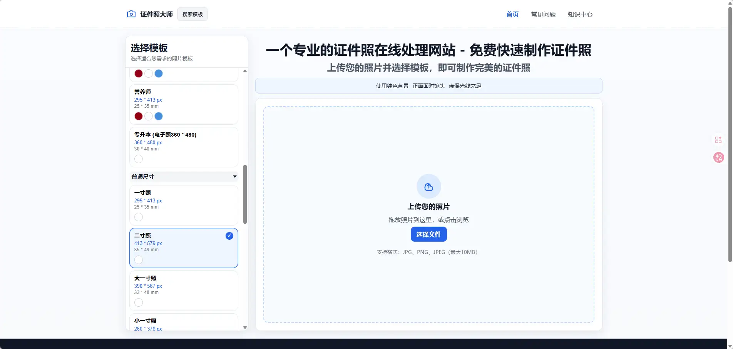Click the pink translate floating icon
Viewport: 733px width, 349px height.
718,157
